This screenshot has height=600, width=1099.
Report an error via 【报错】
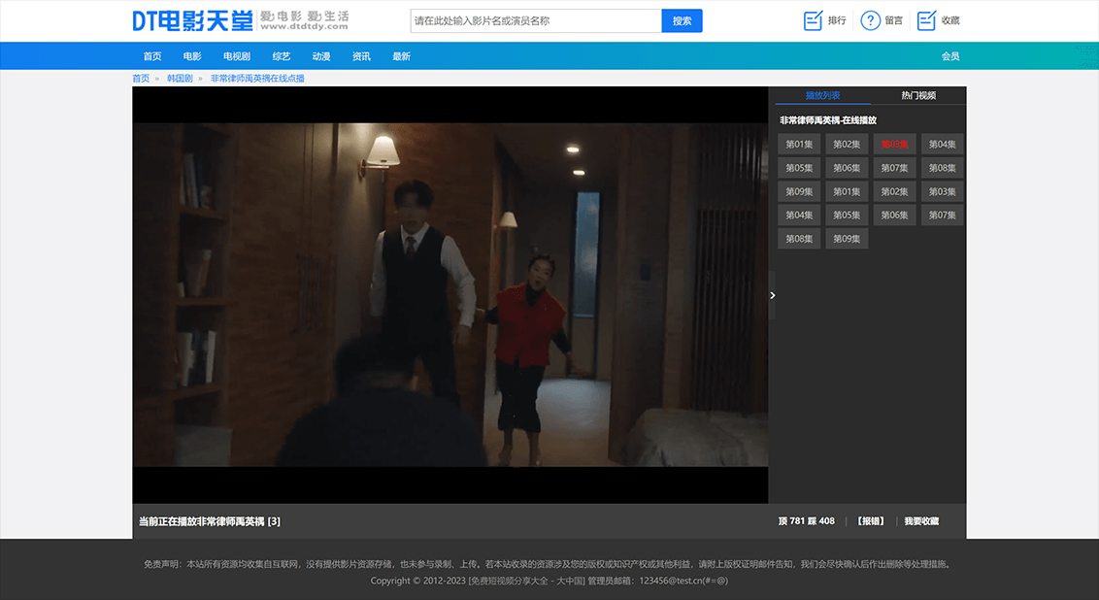(x=870, y=521)
